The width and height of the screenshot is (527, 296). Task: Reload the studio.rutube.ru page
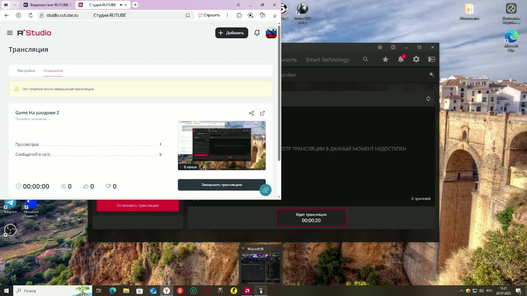[30, 15]
